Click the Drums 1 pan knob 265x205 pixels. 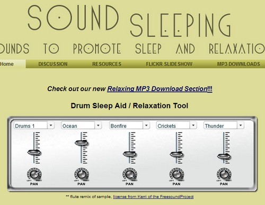pyautogui.click(x=34, y=174)
